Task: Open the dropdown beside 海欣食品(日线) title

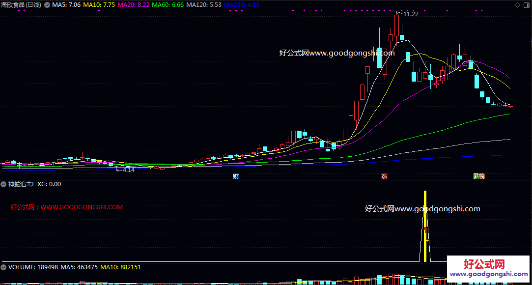Action: click(x=47, y=5)
